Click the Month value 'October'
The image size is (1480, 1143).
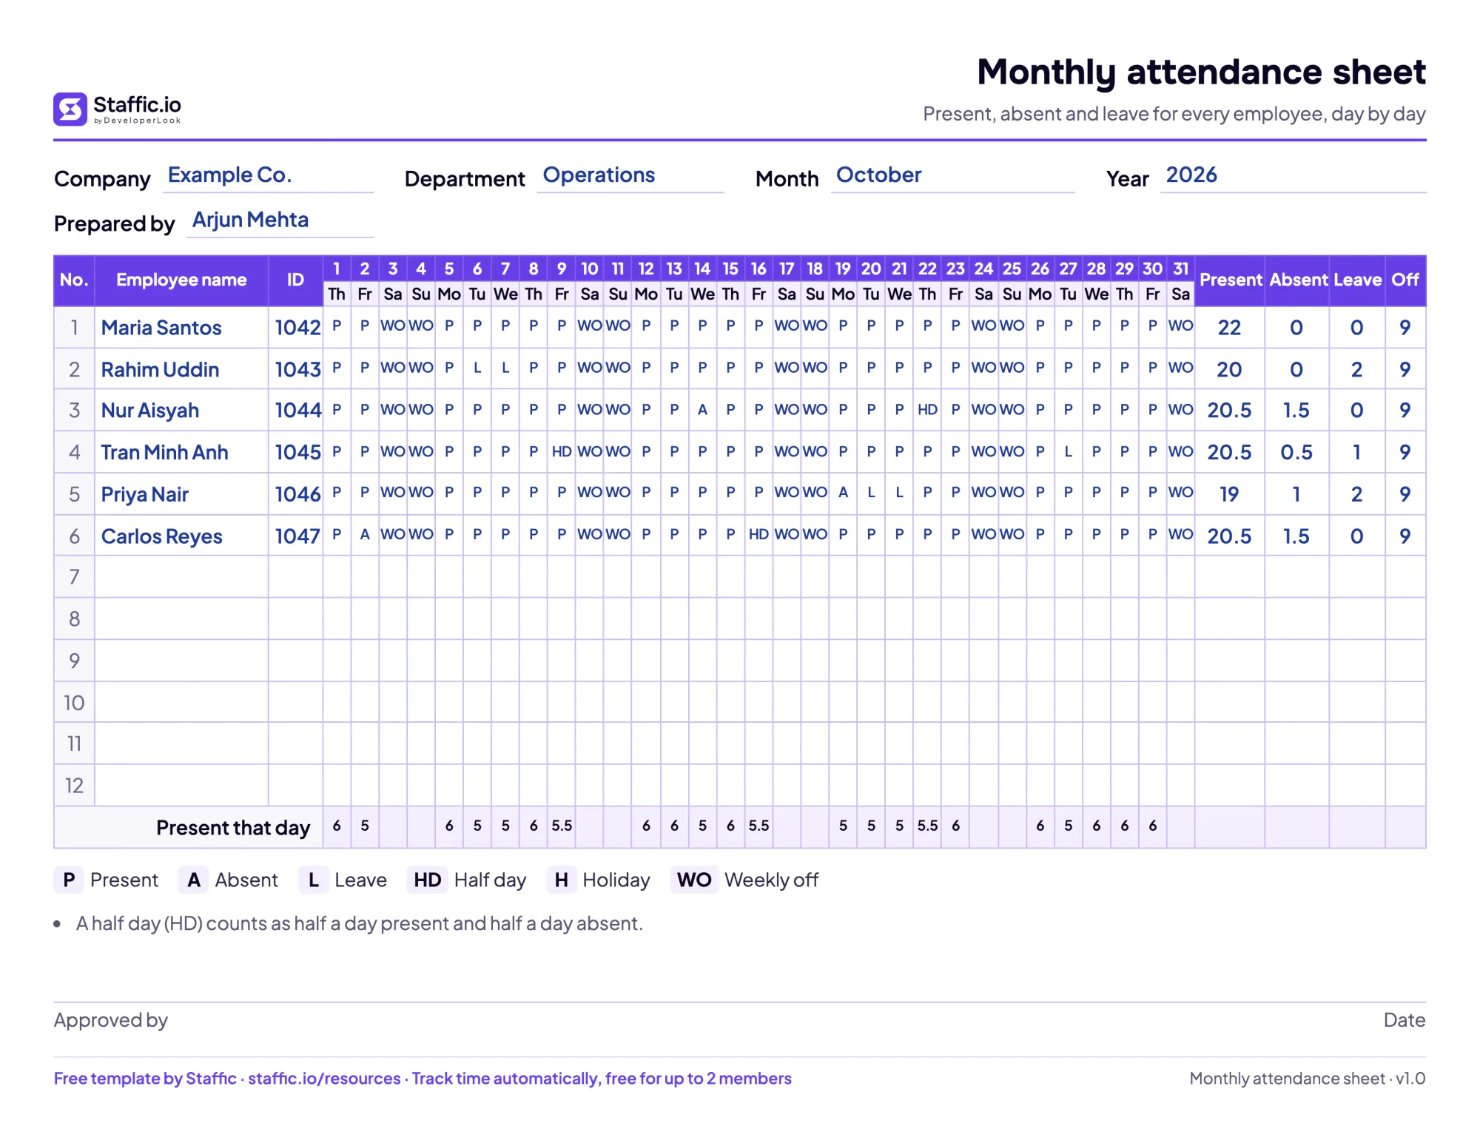878,175
